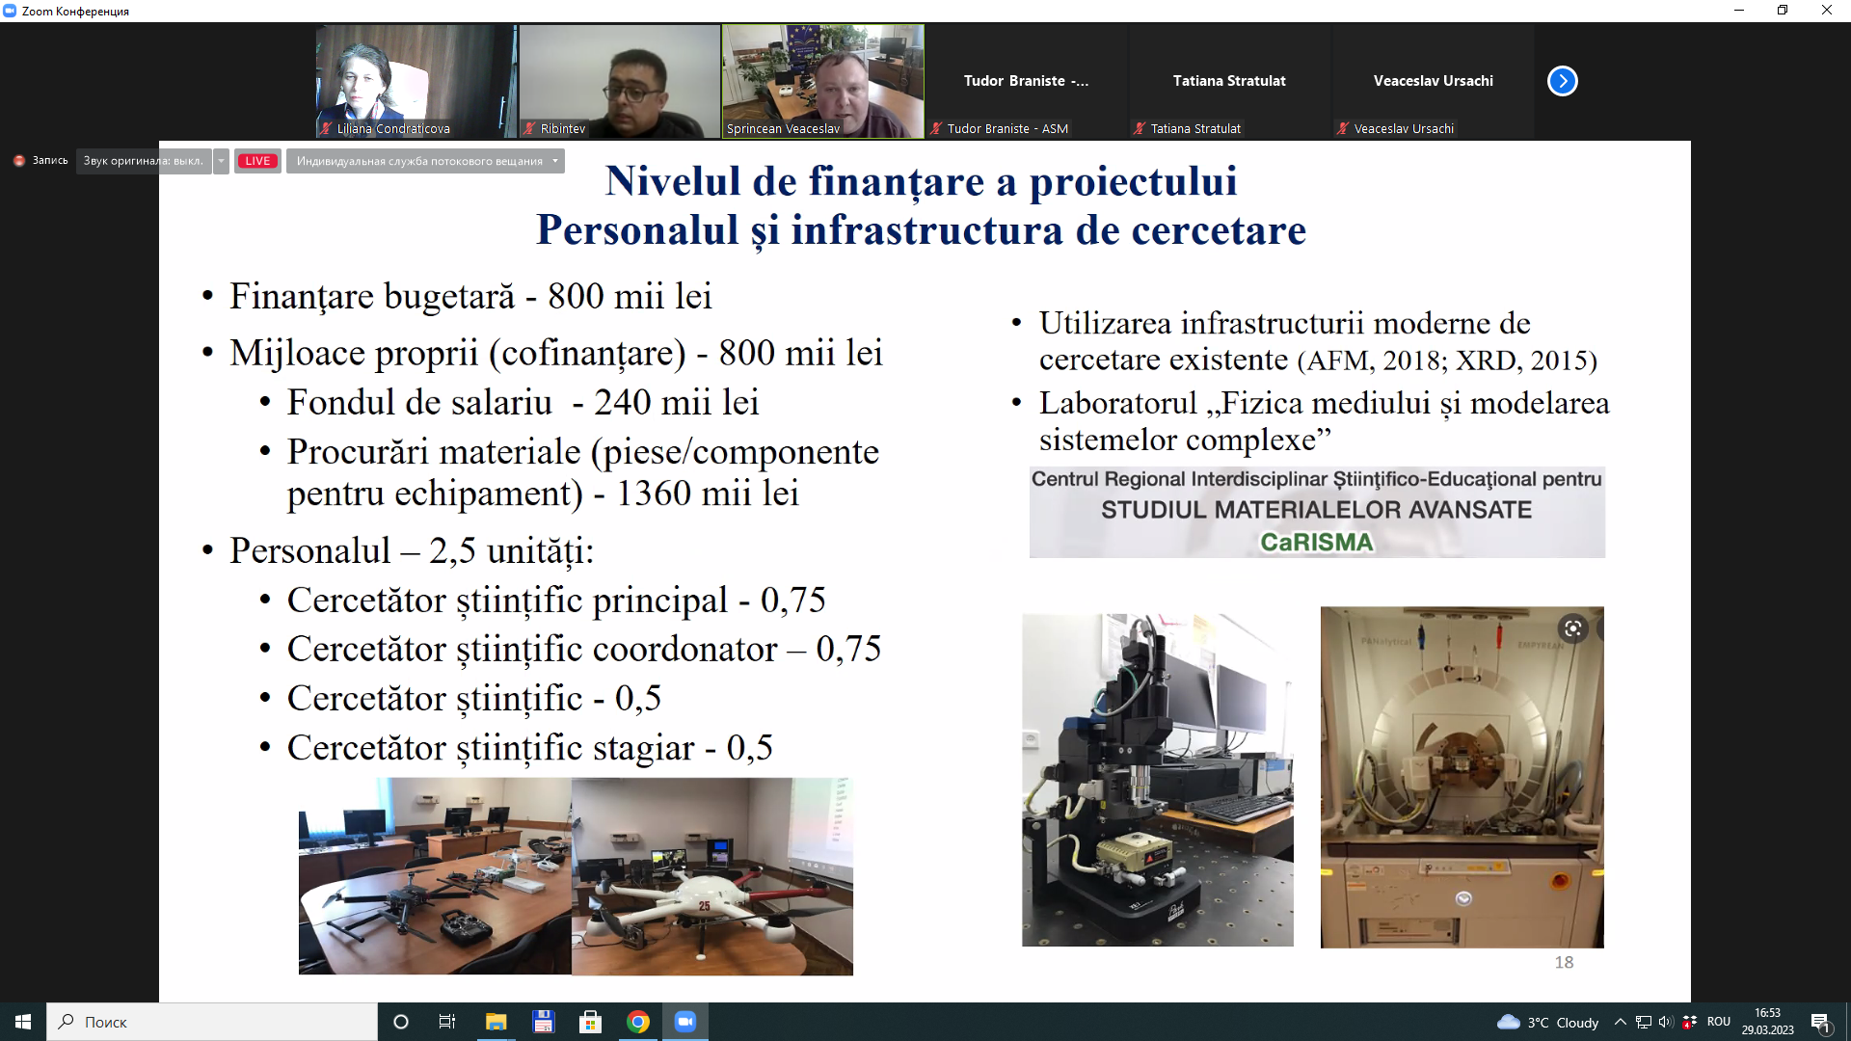Screen dimensions: 1851x1041
Task: Click text 'Fondul de salariu - 240 mii lei'
Action: click(x=523, y=402)
